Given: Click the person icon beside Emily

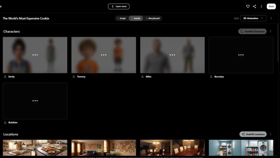Looking at the screenshot, I should 5,77.
